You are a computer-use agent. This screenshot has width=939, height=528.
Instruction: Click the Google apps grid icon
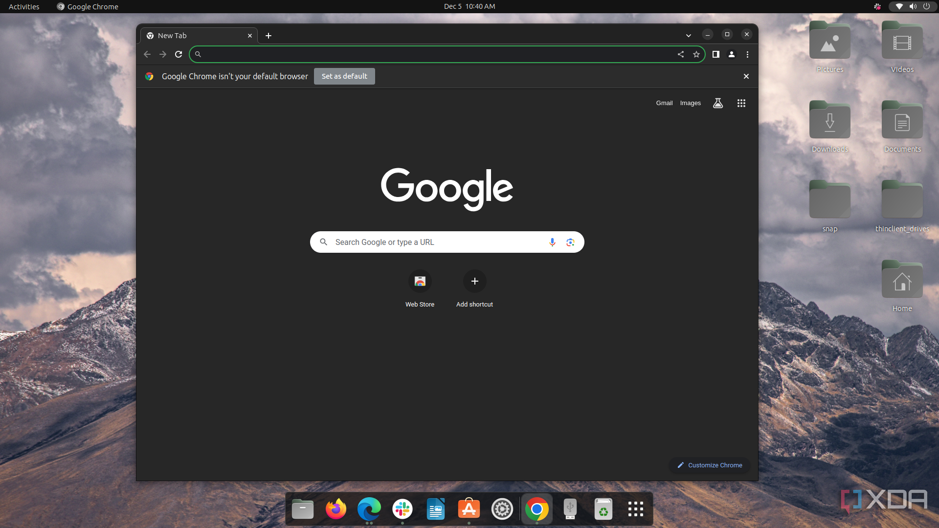(x=741, y=103)
